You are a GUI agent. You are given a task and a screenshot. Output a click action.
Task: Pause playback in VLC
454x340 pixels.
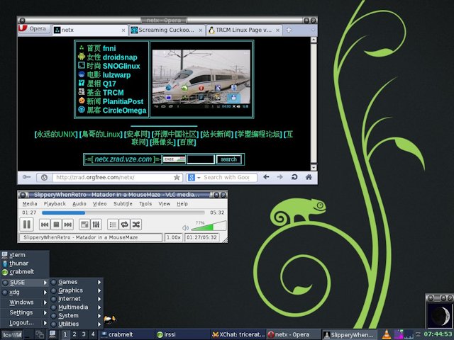(x=27, y=225)
